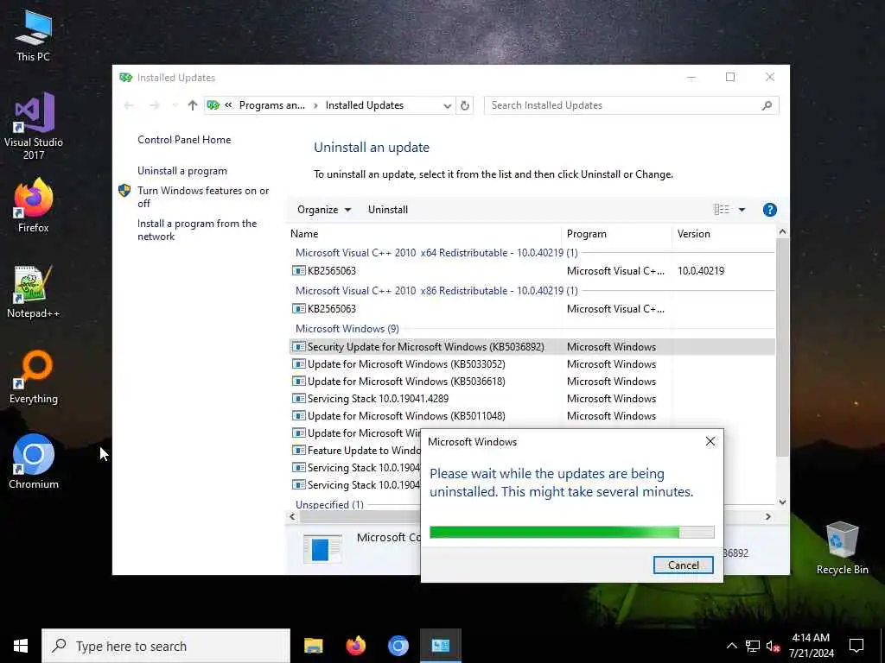Collapse Visual C++ 2010 x64 Redistributable group
Viewport: 885px width, 663px height.
click(x=436, y=253)
